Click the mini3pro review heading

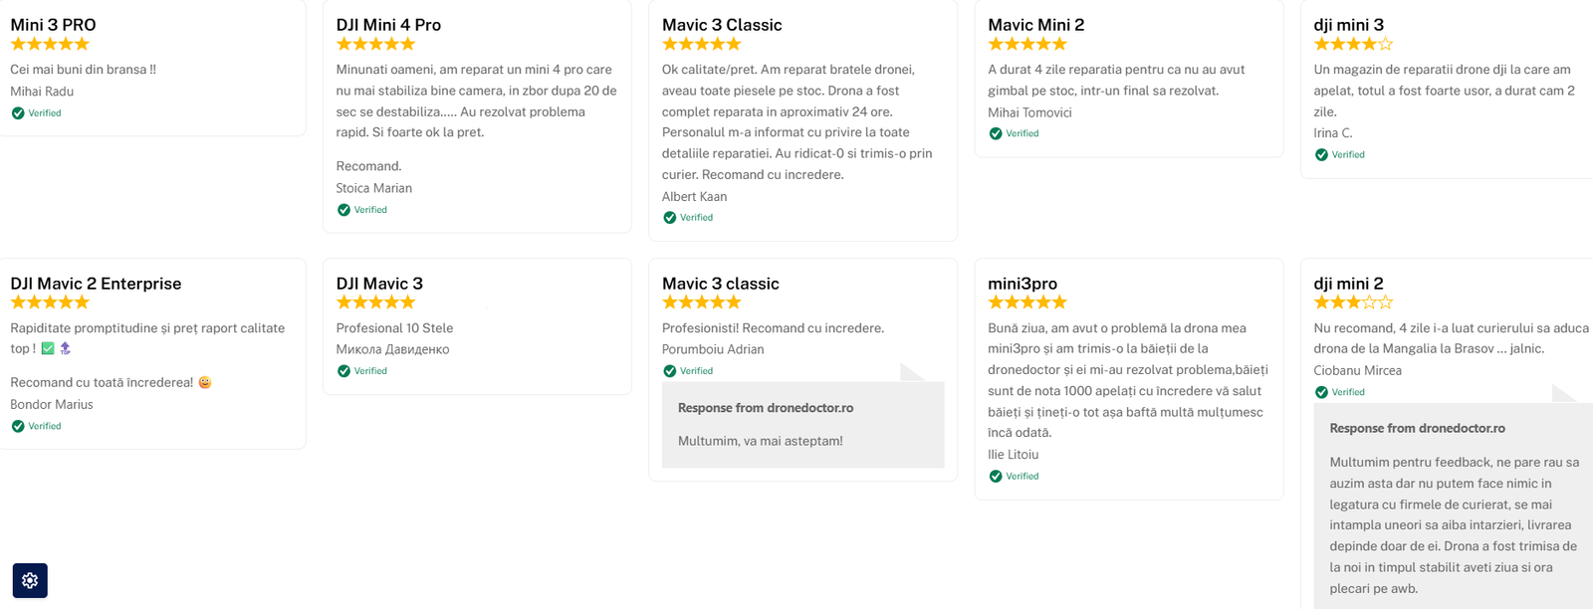point(1023,284)
